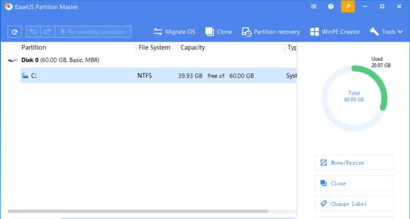Refresh disk information with refresh icon
This screenshot has width=410, height=219.
click(14, 32)
